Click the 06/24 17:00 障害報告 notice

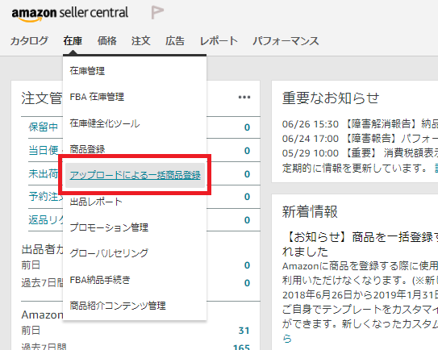(x=360, y=139)
